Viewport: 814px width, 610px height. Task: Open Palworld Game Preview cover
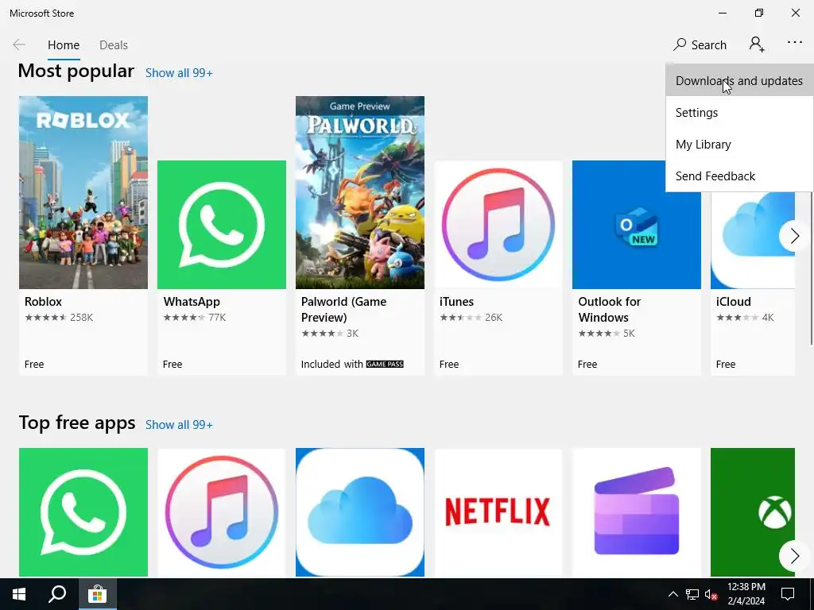point(360,192)
